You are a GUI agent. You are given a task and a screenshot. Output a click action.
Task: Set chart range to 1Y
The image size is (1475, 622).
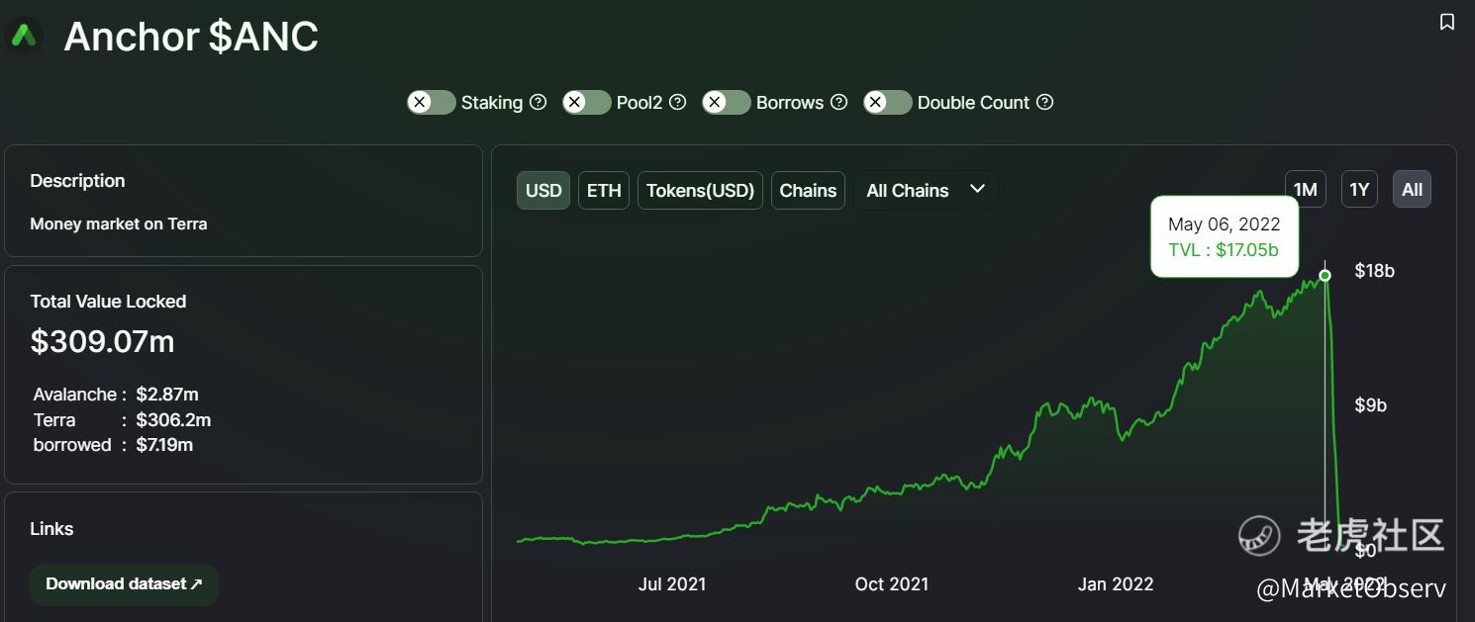pos(1359,189)
